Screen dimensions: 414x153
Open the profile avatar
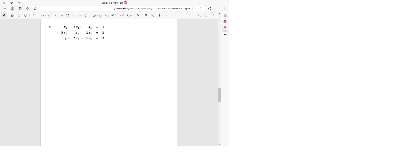(x=12, y=8)
